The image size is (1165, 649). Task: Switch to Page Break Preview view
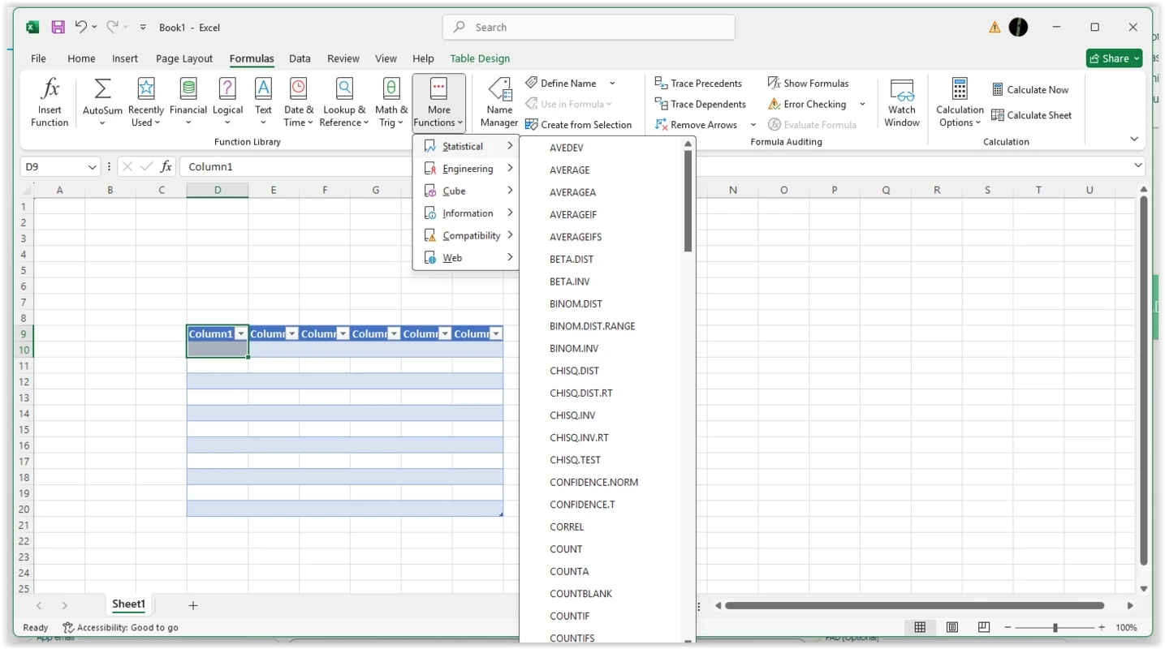[984, 627]
